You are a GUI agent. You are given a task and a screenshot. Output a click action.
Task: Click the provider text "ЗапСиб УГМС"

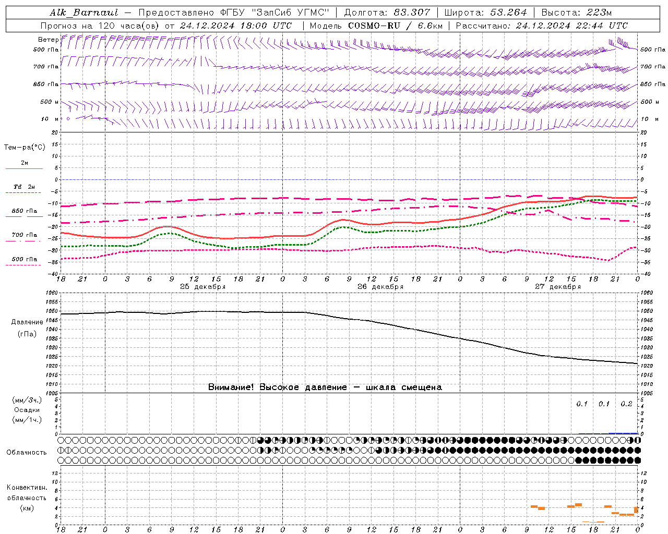[290, 13]
